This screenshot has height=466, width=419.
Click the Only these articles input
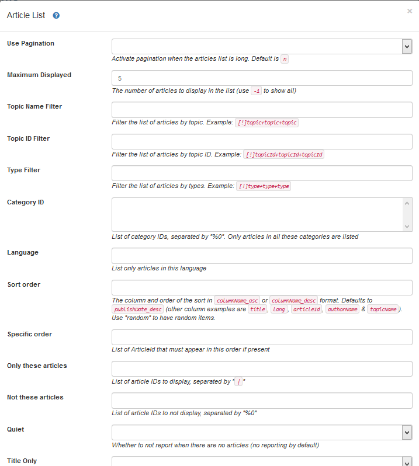261,369
